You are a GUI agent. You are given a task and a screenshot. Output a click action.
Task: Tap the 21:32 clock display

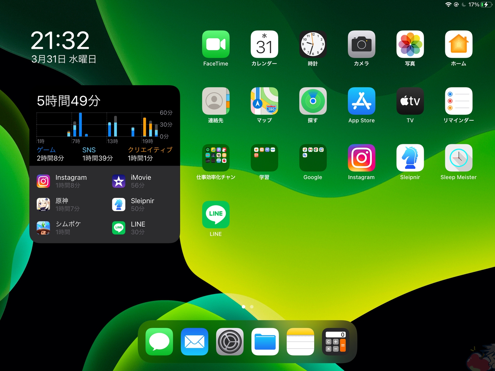[60, 41]
